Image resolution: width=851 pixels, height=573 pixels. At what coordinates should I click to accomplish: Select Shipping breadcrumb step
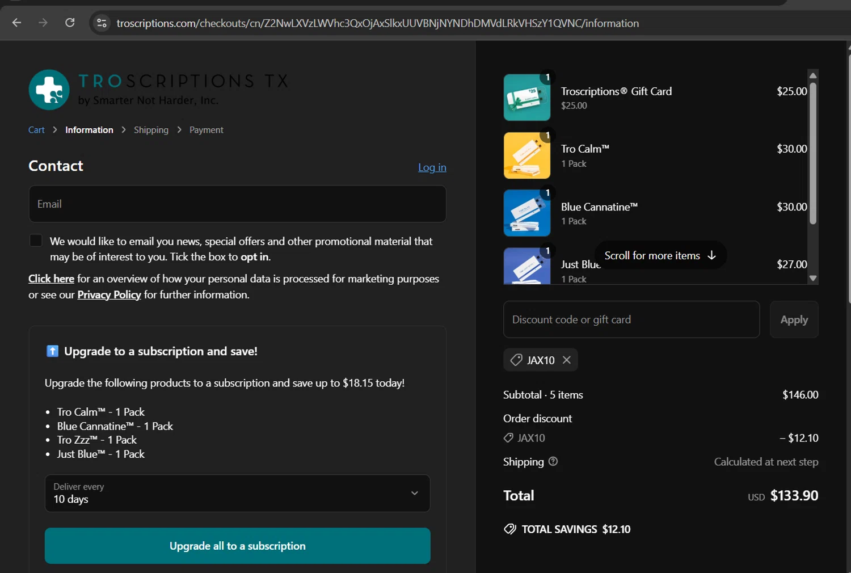point(151,130)
